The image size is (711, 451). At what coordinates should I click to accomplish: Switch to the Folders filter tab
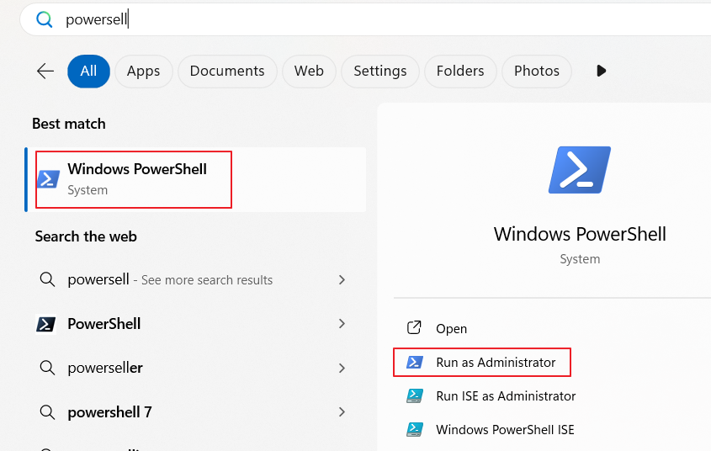(x=460, y=72)
